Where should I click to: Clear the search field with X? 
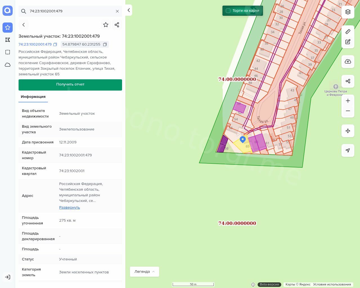coord(117,11)
